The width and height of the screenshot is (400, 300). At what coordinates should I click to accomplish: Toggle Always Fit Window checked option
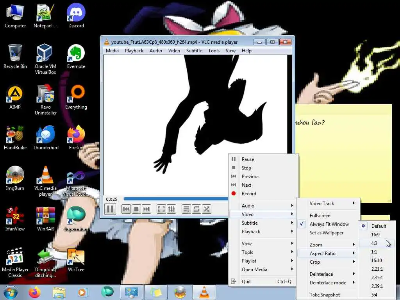329,224
